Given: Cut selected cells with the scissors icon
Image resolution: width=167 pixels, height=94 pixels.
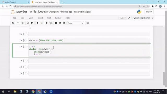Looking at the screenshot, I should click(x=23, y=23).
